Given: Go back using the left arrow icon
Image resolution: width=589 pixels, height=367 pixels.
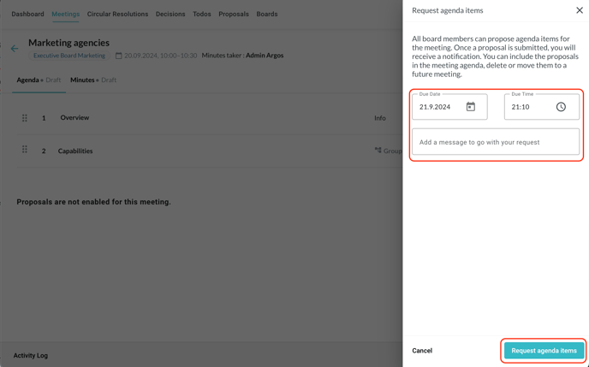Looking at the screenshot, I should click(x=15, y=49).
